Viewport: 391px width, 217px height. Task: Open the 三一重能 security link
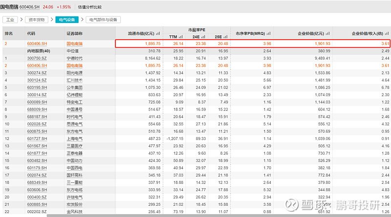pos(75,182)
